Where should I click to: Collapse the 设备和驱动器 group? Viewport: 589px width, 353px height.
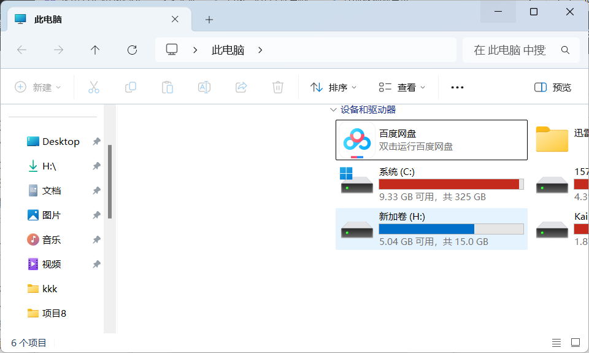coord(333,110)
